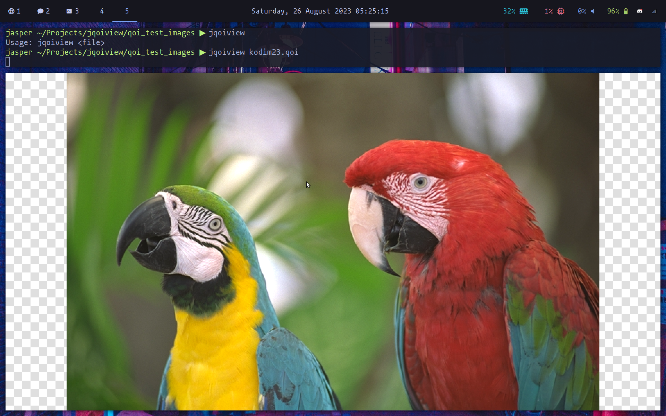
Task: Switch to the terminal workspace 3
Action: [72, 11]
